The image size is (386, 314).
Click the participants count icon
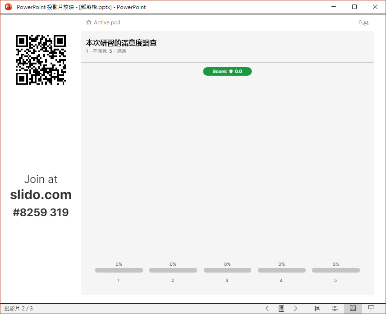point(366,23)
